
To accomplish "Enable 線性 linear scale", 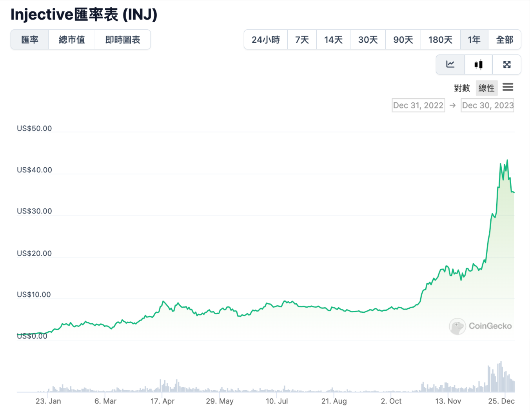I will pyautogui.click(x=486, y=88).
